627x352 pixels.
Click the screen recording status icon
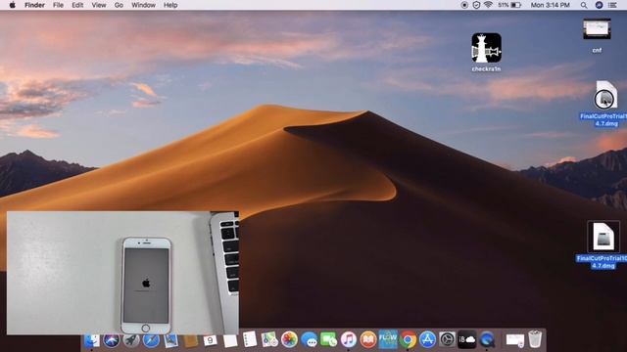click(x=464, y=5)
